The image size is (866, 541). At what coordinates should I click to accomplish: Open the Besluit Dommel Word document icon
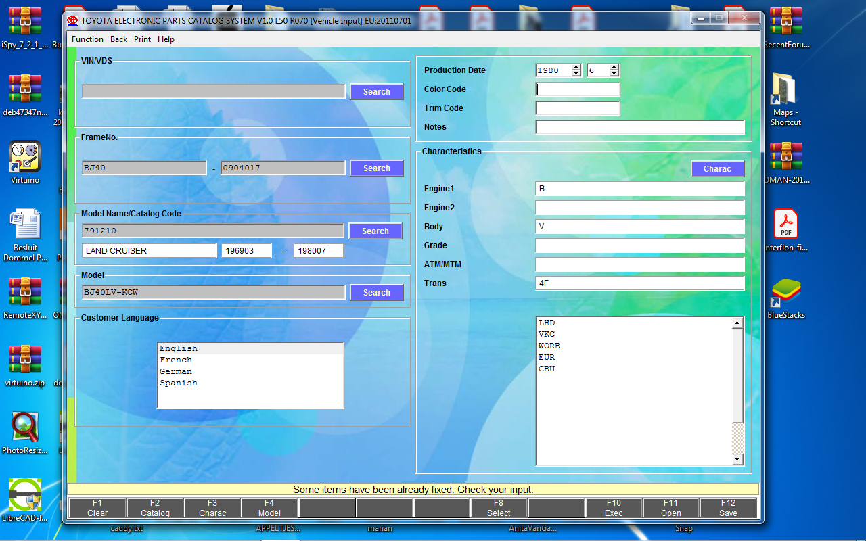click(25, 235)
